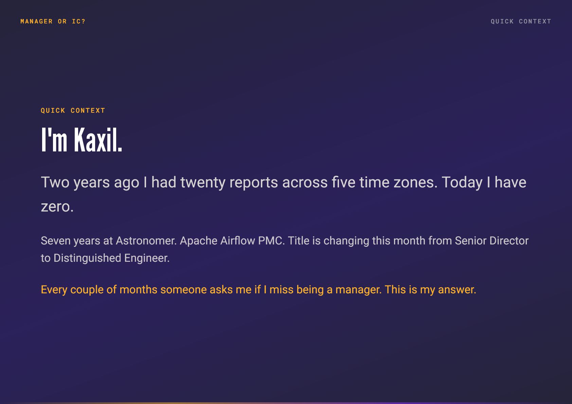Image resolution: width=572 pixels, height=404 pixels.
Task: Click "miss being a manager" in orange line
Action: pyautogui.click(x=325, y=290)
